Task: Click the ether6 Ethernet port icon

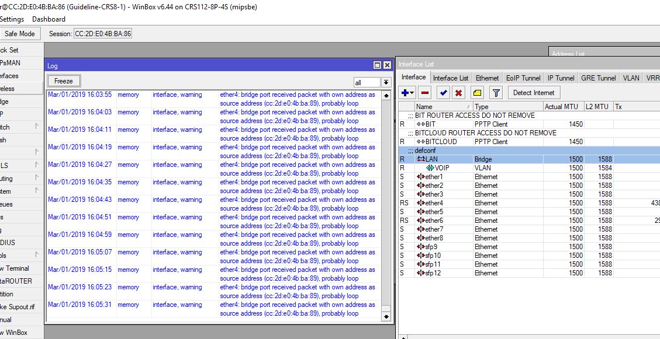Action: [x=421, y=221]
